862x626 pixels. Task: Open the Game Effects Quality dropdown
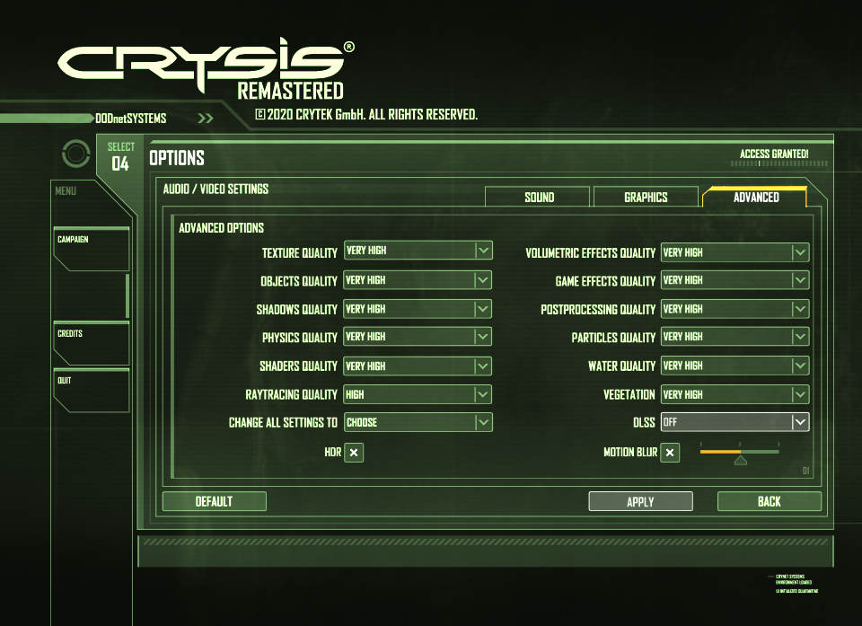click(x=734, y=280)
